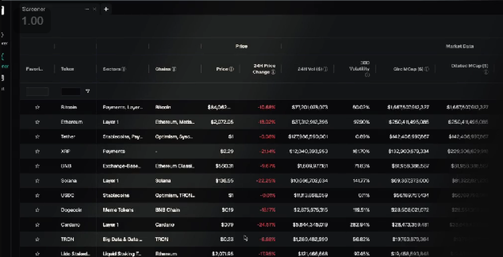Screen dimensions: 503x257
Task: Click Stablecoins sector in USDC row
Action: pyautogui.click(x=116, y=196)
